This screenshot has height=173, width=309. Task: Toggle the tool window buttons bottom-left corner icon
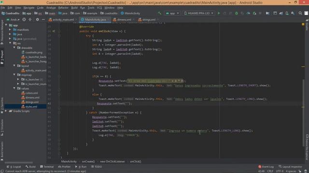2,171
